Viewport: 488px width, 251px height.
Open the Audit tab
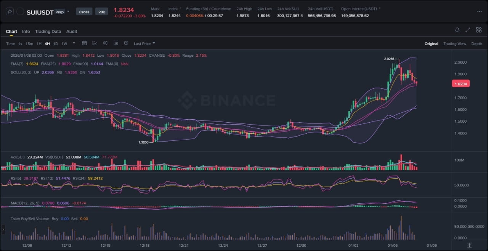72,32
